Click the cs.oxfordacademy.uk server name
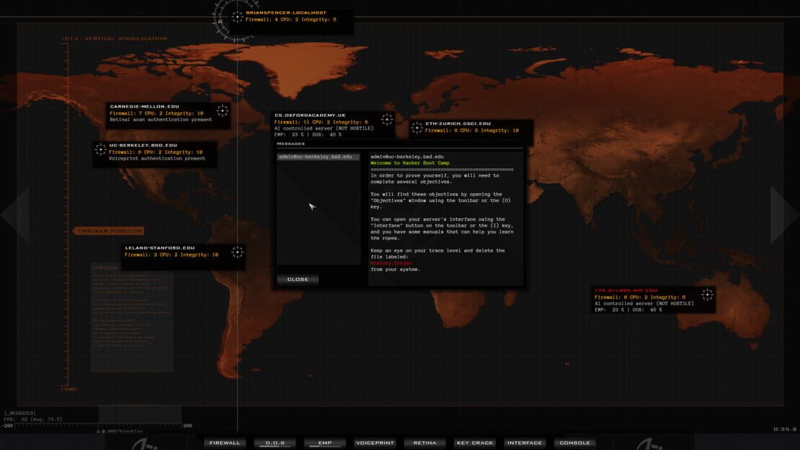Viewport: 800px width, 450px height. click(310, 115)
